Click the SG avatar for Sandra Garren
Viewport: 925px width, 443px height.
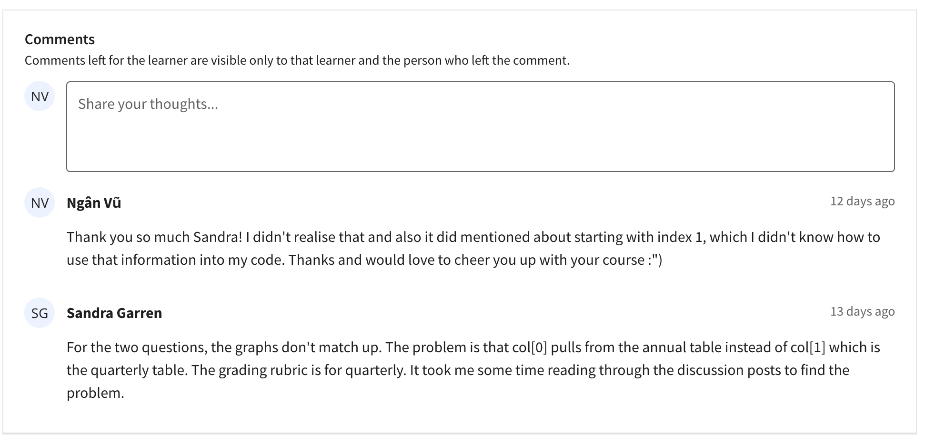click(x=40, y=313)
